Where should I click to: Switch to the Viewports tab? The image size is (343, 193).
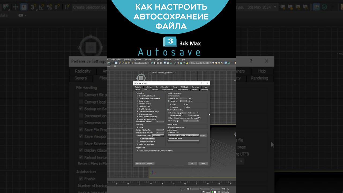point(155,90)
